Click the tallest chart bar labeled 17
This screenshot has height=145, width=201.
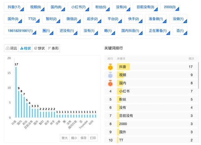pos(16,92)
